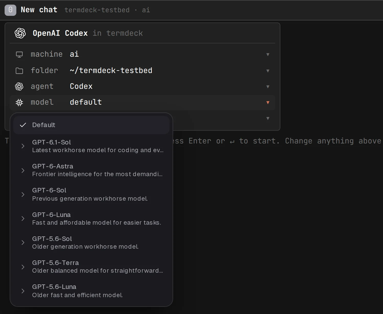Choose GPT-6-Astra from model list
Image resolution: width=383 pixels, height=314 pixels.
91,170
